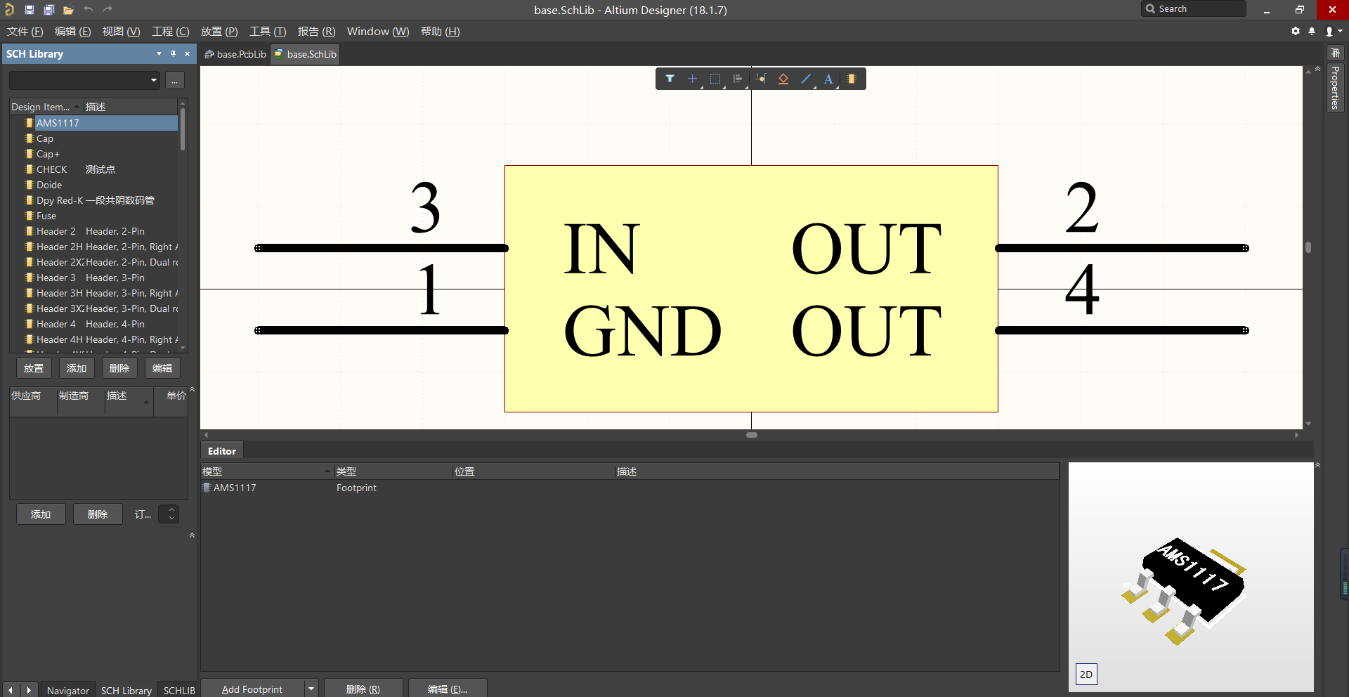
Task: Open the component filter dropdown
Action: click(153, 80)
